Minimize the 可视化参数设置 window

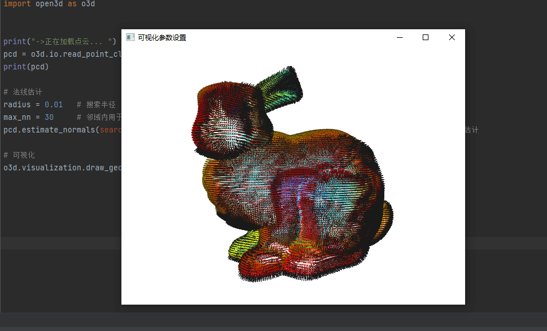399,37
